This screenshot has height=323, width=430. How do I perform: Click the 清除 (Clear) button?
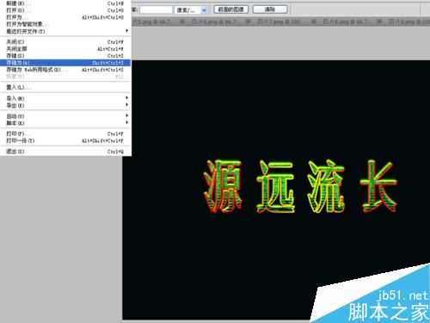[270, 9]
